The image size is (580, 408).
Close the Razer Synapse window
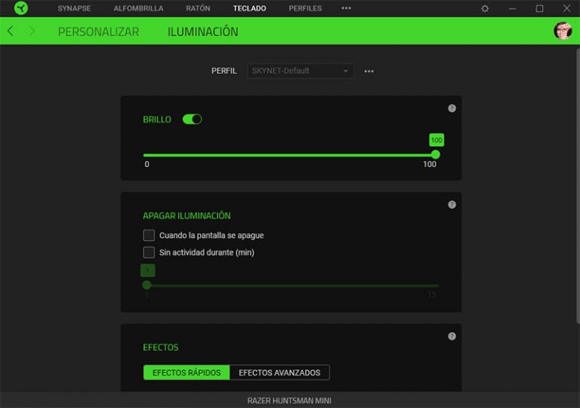566,8
